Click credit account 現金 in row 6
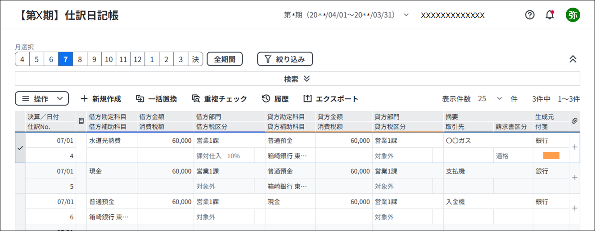The width and height of the screenshot is (595, 231). point(290,202)
